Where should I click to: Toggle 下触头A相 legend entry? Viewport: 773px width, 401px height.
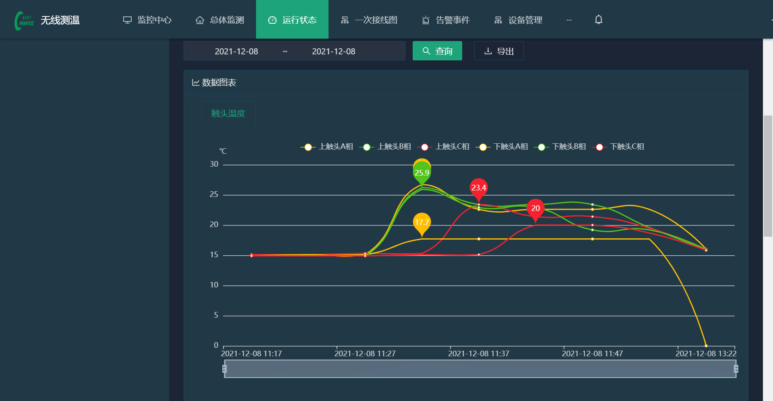click(502, 147)
